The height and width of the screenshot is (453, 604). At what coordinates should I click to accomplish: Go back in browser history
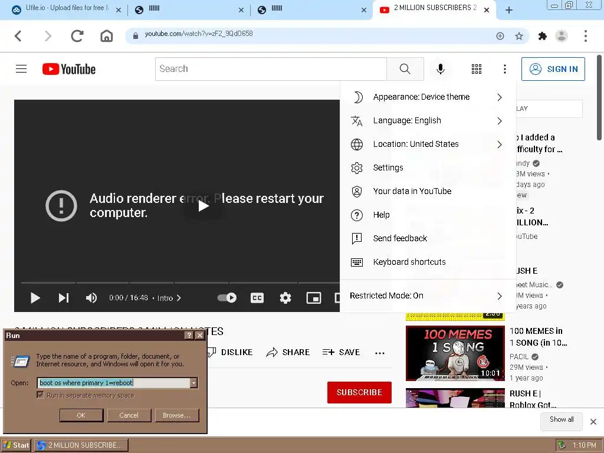pyautogui.click(x=18, y=36)
